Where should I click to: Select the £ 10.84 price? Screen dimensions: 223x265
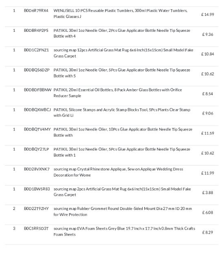208,54
